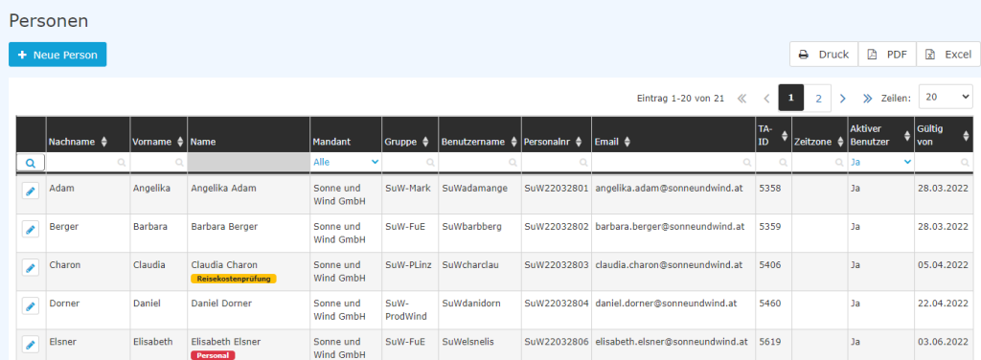Print list with Druck button
Image resolution: width=981 pixels, height=360 pixels.
(824, 55)
